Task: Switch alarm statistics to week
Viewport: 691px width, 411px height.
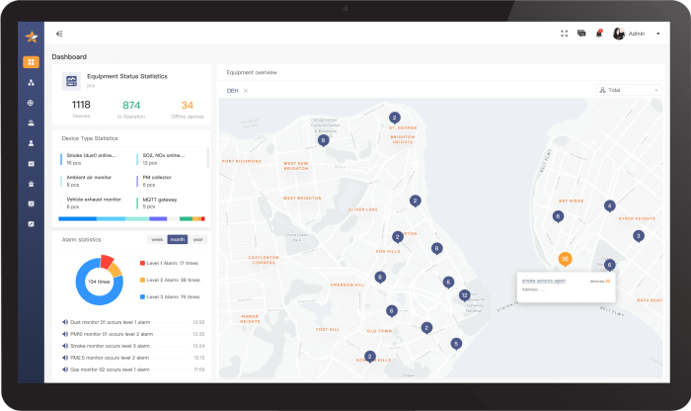Action: tap(156, 239)
